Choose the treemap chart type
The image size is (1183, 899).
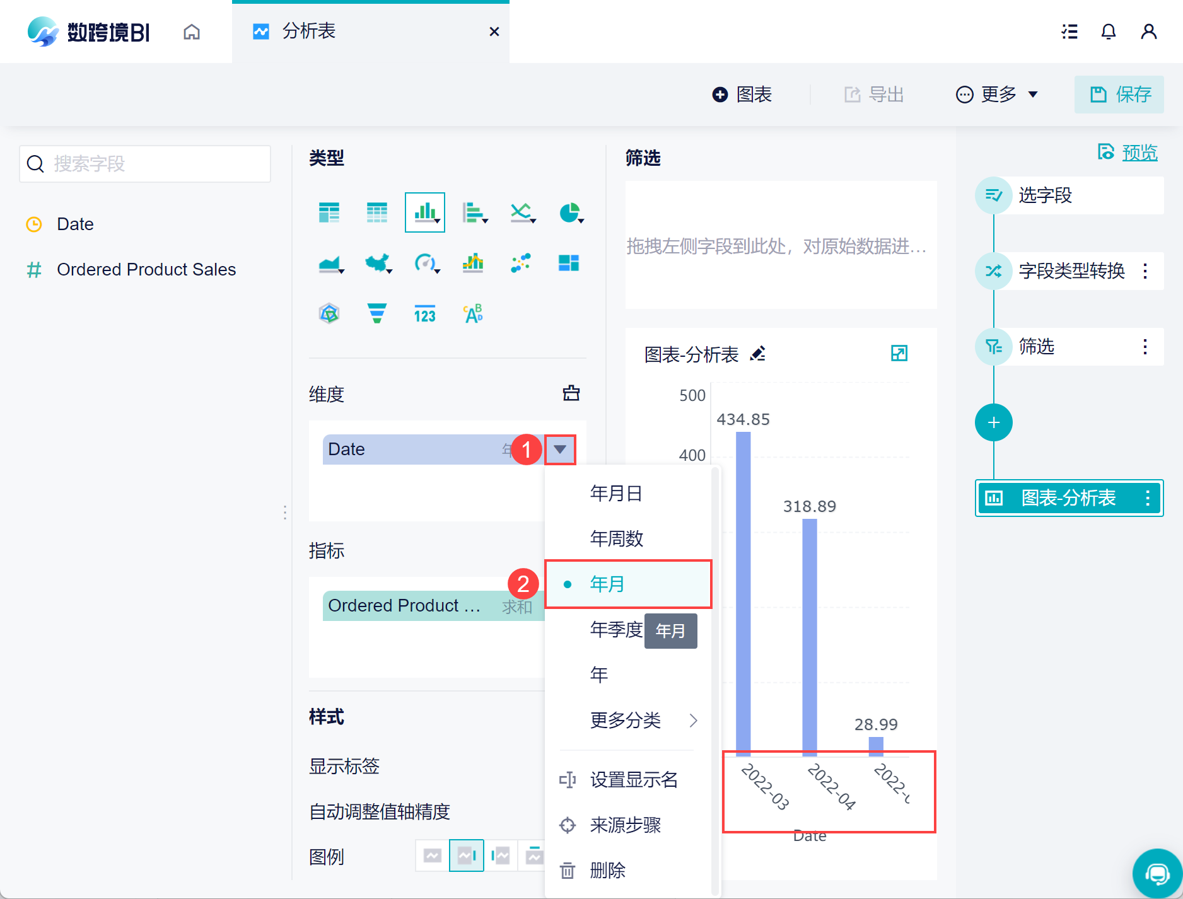[569, 263]
